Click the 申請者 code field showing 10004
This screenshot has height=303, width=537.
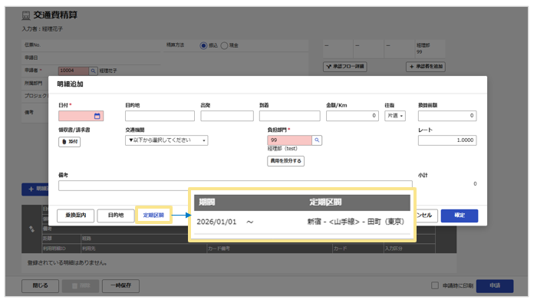[74, 71]
